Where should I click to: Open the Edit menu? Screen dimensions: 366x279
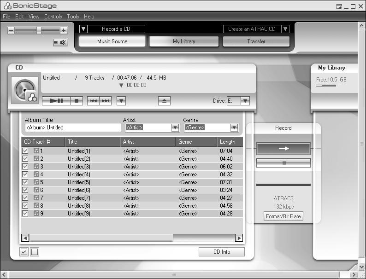[19, 17]
